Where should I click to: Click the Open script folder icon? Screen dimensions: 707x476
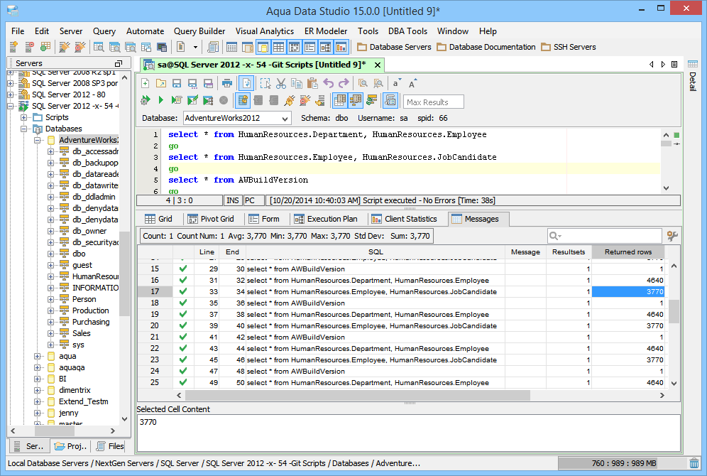[x=161, y=83]
